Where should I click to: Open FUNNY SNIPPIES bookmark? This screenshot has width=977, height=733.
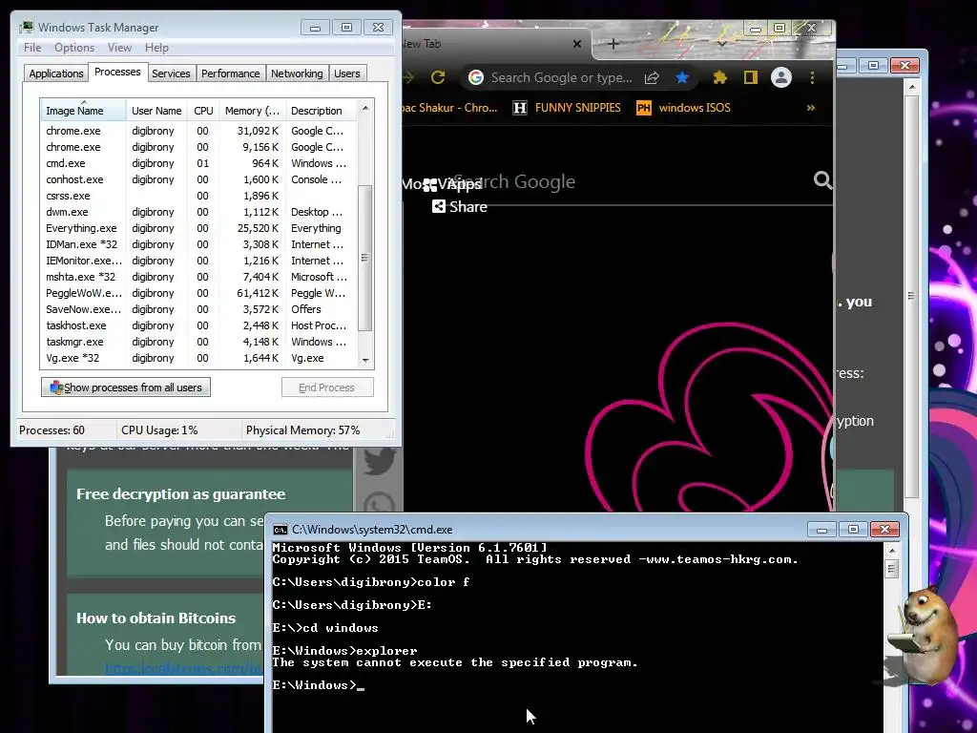[x=567, y=108]
